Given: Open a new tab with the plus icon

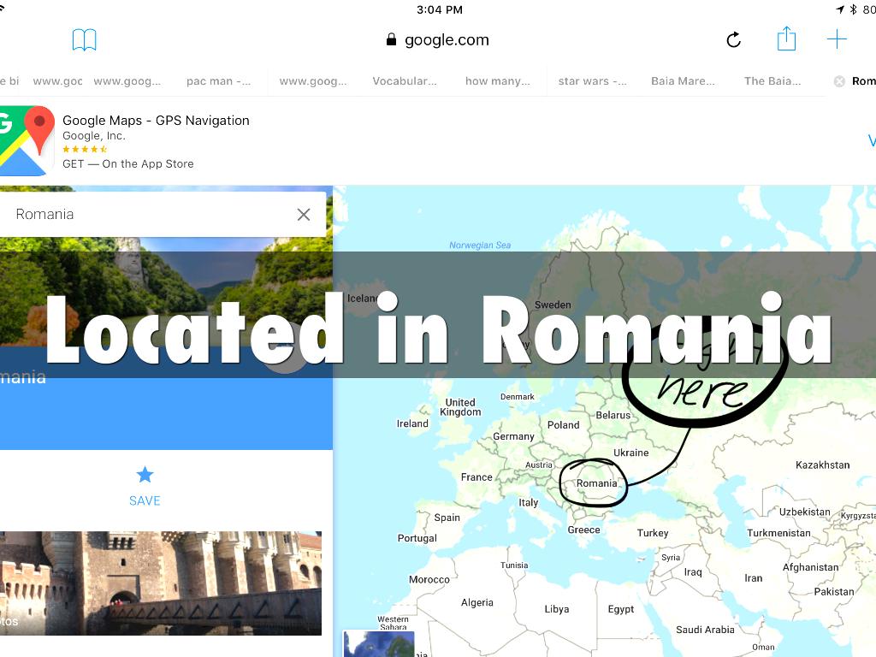Looking at the screenshot, I should point(837,39).
